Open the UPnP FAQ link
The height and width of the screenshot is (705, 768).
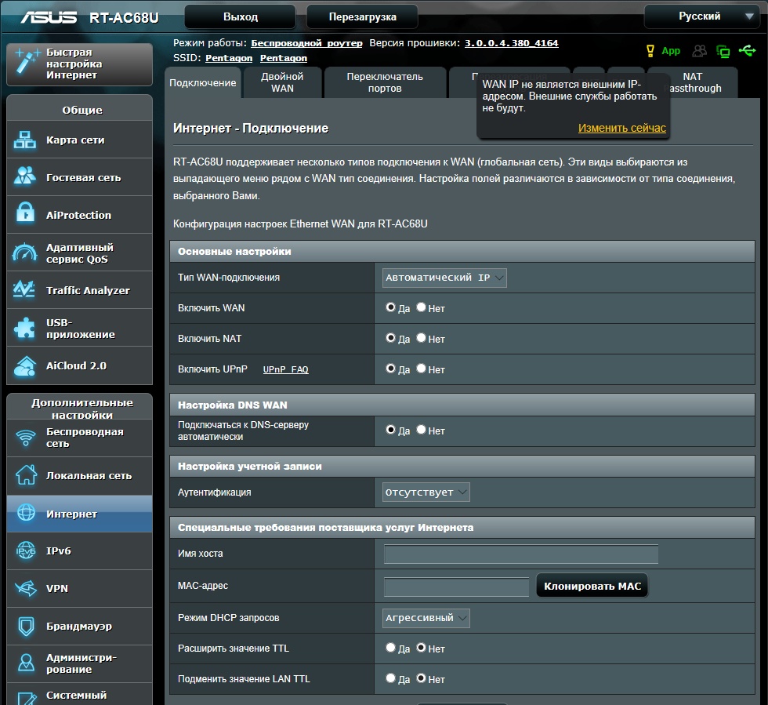point(285,369)
